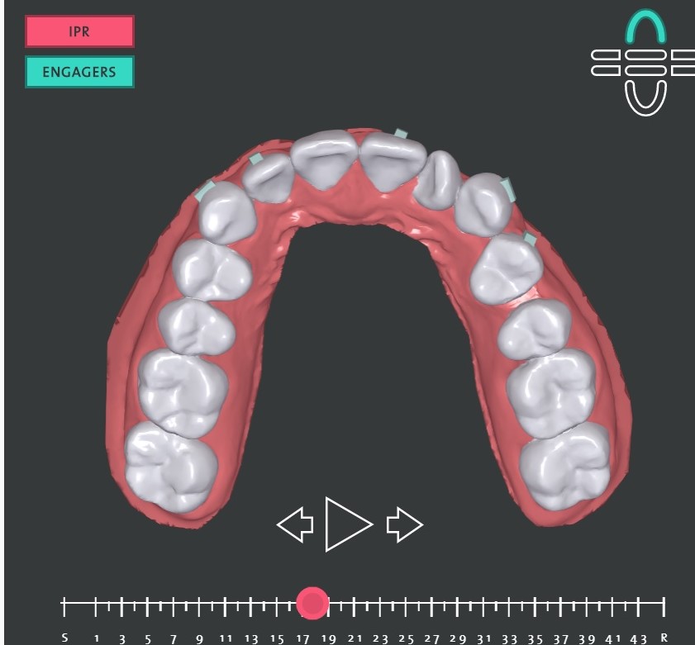
Task: Jump to step 33 on the timeline
Action: [x=509, y=638]
